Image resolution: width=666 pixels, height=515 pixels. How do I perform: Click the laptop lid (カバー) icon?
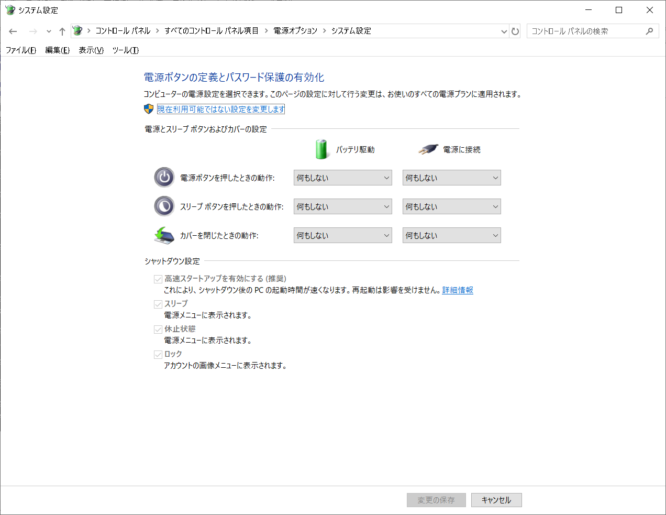(x=164, y=235)
